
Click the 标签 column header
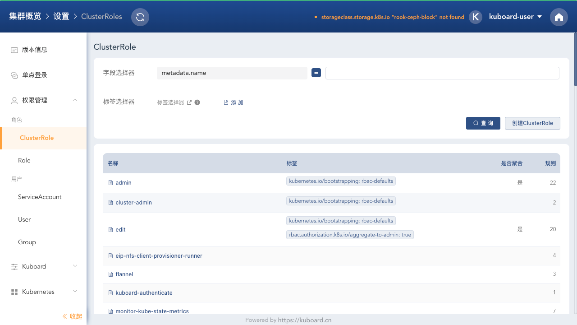coord(292,163)
